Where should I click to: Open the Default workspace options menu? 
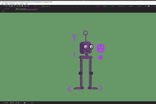point(101,6)
